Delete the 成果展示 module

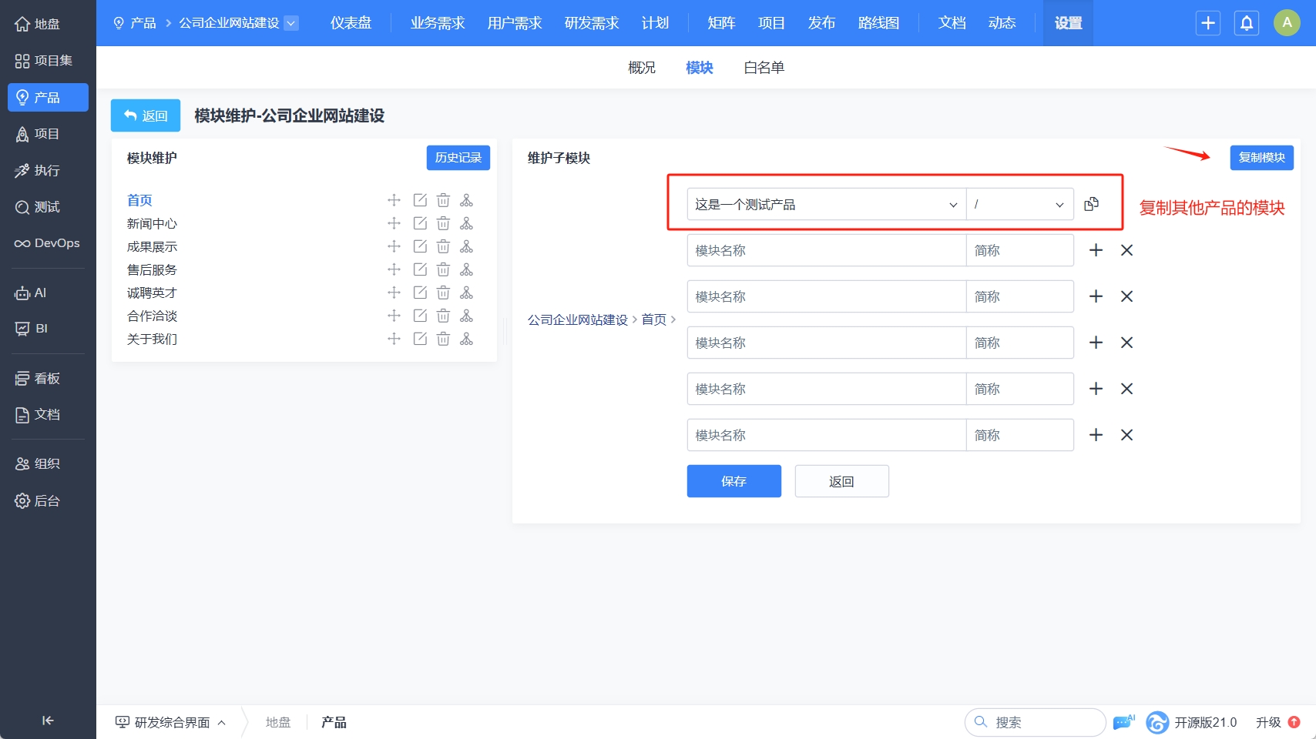(443, 246)
